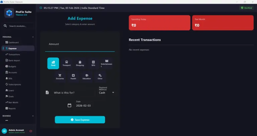Click the clock icon in header
257x136 pixels.
tap(41, 8)
